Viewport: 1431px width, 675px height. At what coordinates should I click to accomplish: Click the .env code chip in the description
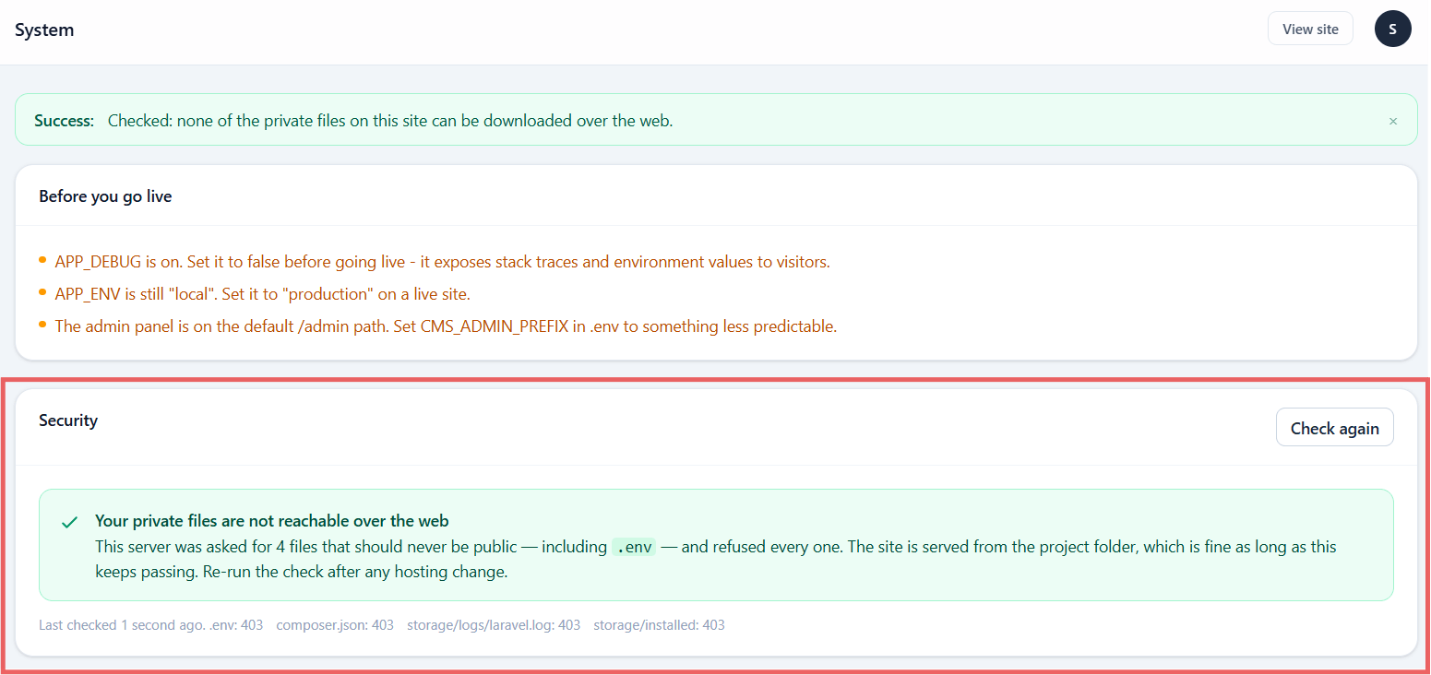tap(634, 547)
